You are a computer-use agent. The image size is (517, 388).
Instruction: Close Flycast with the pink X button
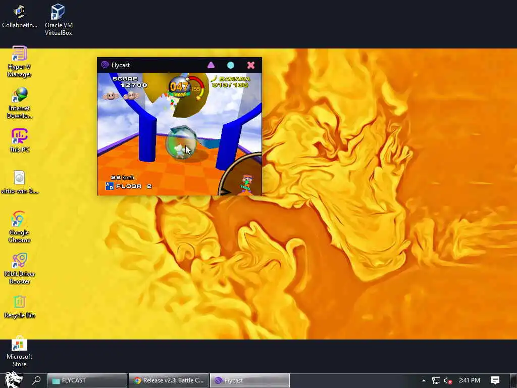point(251,65)
